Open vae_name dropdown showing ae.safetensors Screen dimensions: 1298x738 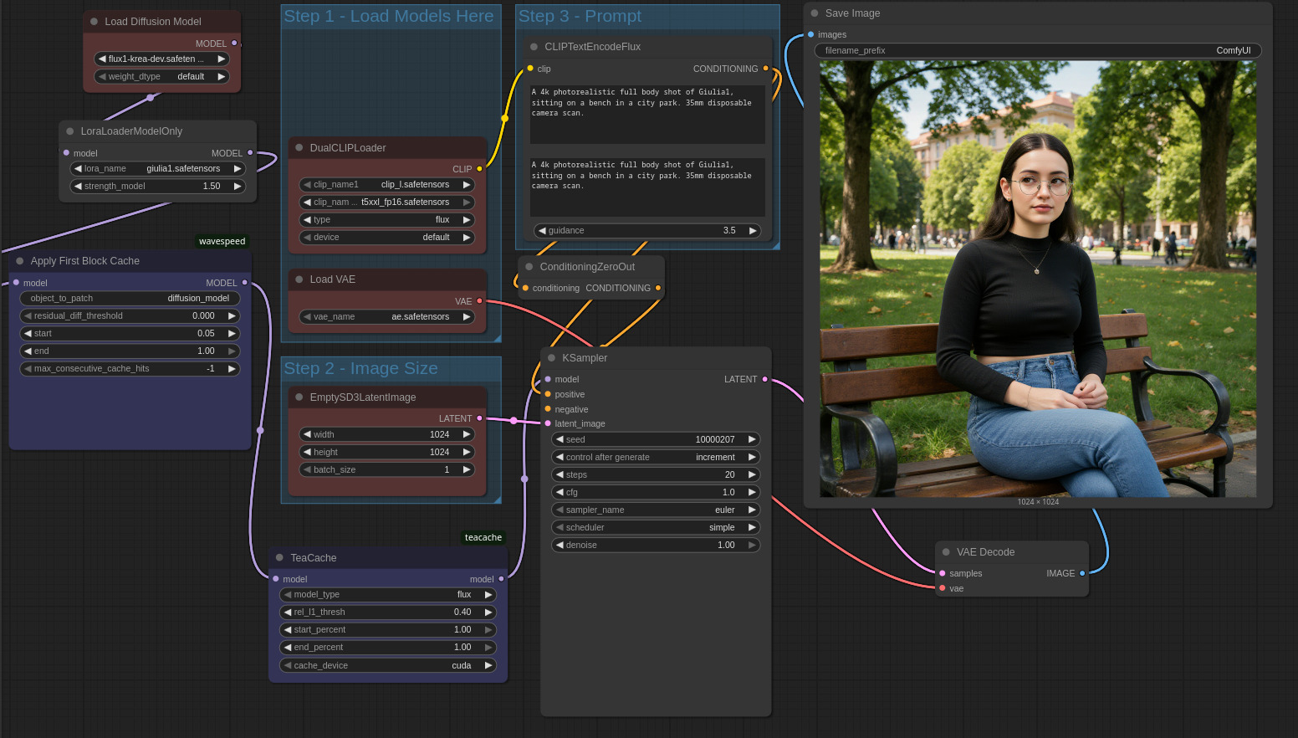point(387,317)
